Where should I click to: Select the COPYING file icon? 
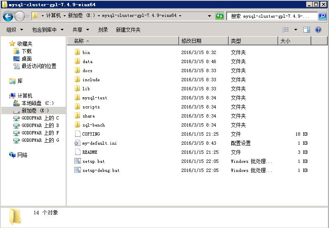78,134
